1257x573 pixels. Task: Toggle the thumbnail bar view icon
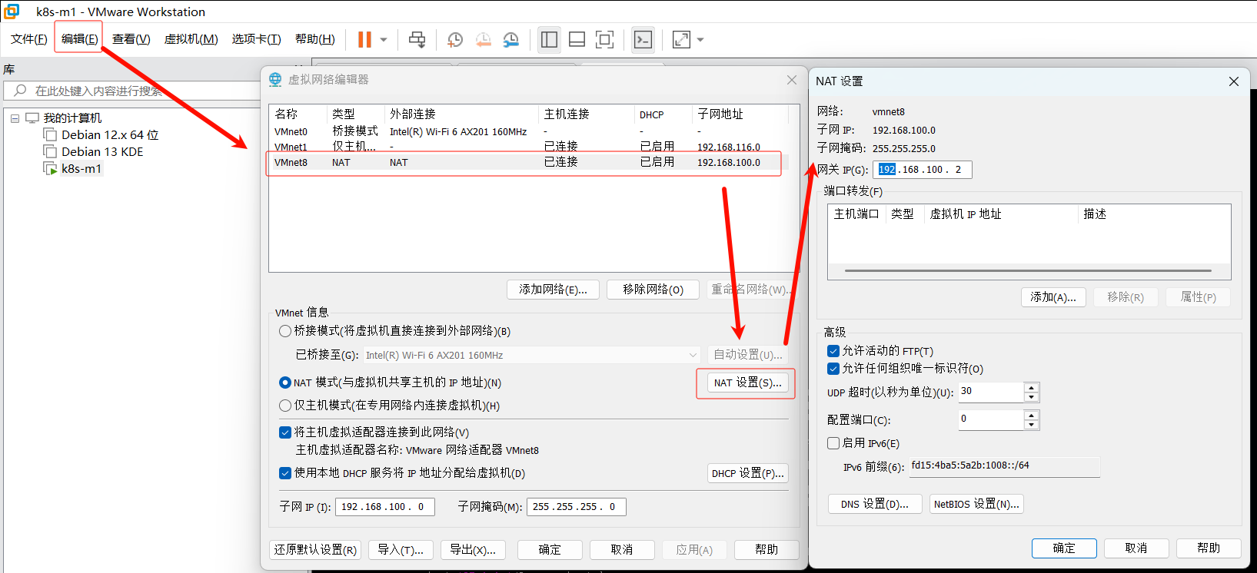[577, 39]
